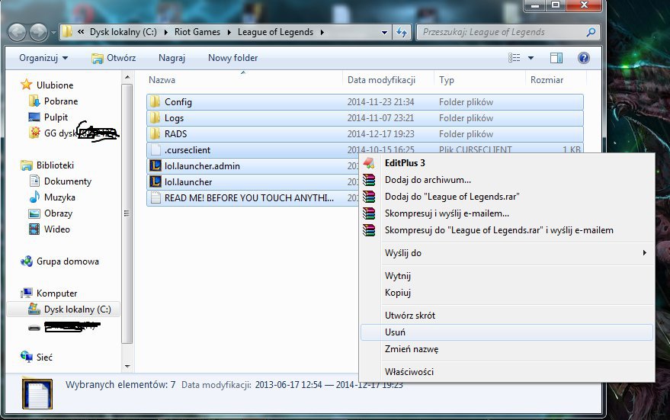This screenshot has width=670, height=420.
Task: Go back with the Back arrow button
Action: pos(18,32)
